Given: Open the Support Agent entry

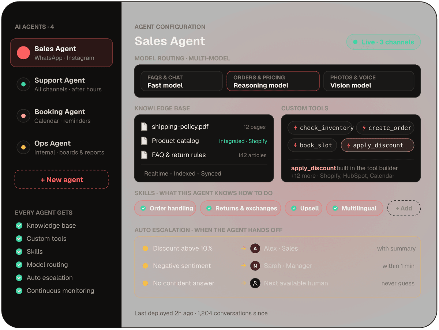Looking at the screenshot, I should point(61,84).
